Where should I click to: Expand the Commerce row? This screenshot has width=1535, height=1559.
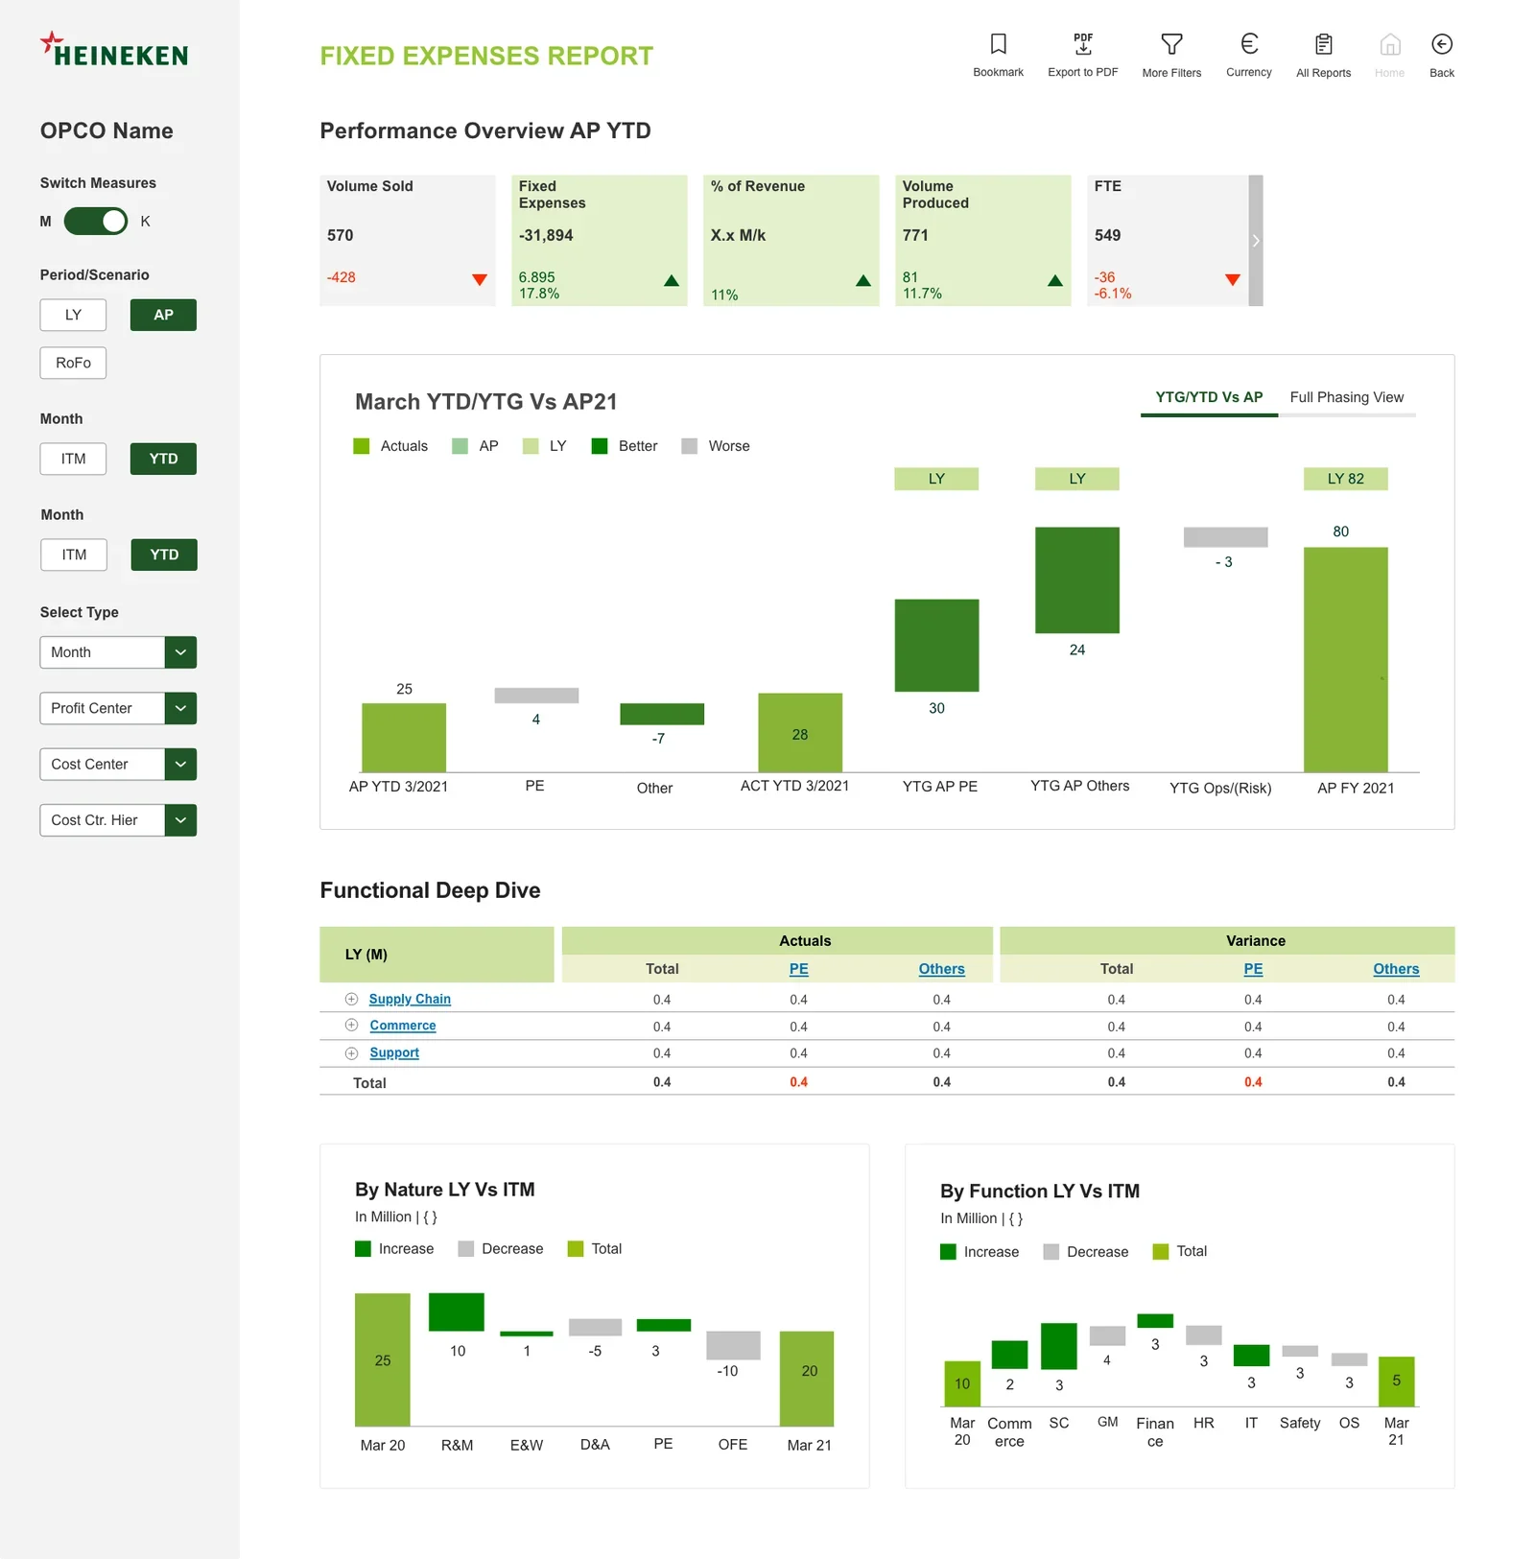pos(351,1025)
